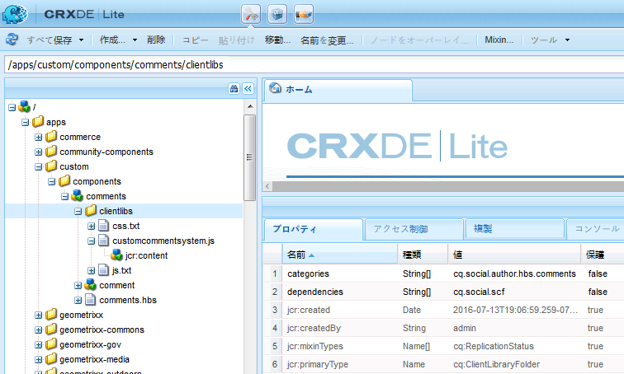Expand the geometrixx-gov folder
Image resolution: width=624 pixels, height=374 pixels.
(38, 344)
